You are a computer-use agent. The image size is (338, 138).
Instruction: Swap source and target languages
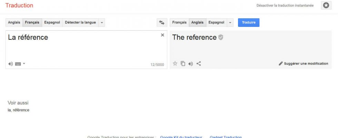(x=161, y=22)
